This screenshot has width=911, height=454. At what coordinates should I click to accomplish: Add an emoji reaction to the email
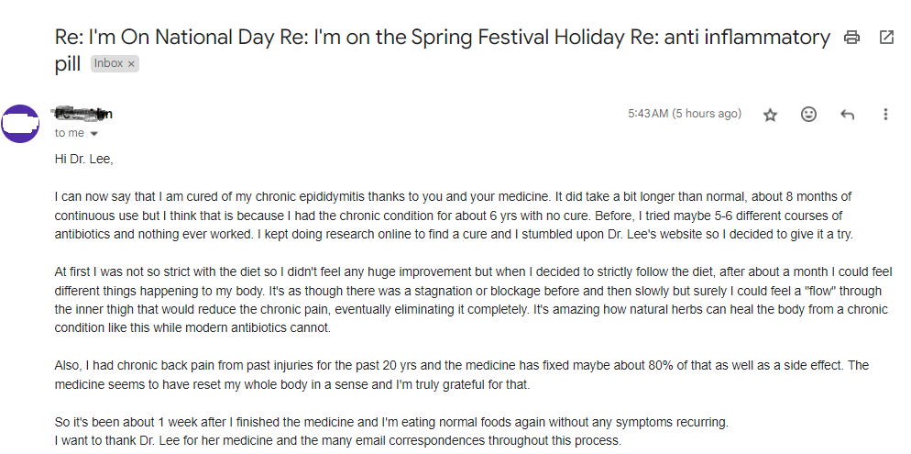(x=808, y=114)
